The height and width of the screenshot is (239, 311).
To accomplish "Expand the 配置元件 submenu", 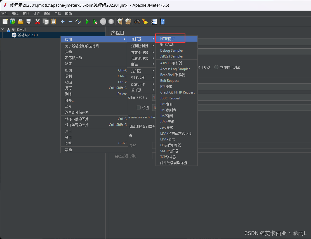I will (x=141, y=84).
